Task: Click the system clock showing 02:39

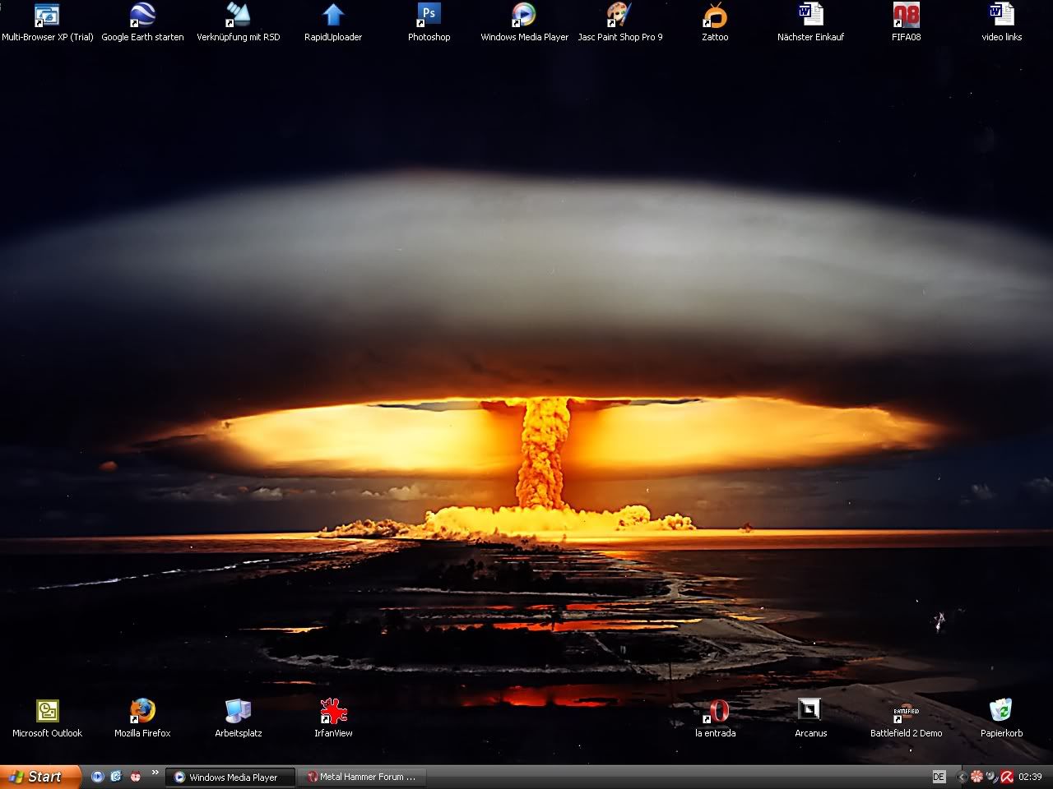Action: point(1031,777)
